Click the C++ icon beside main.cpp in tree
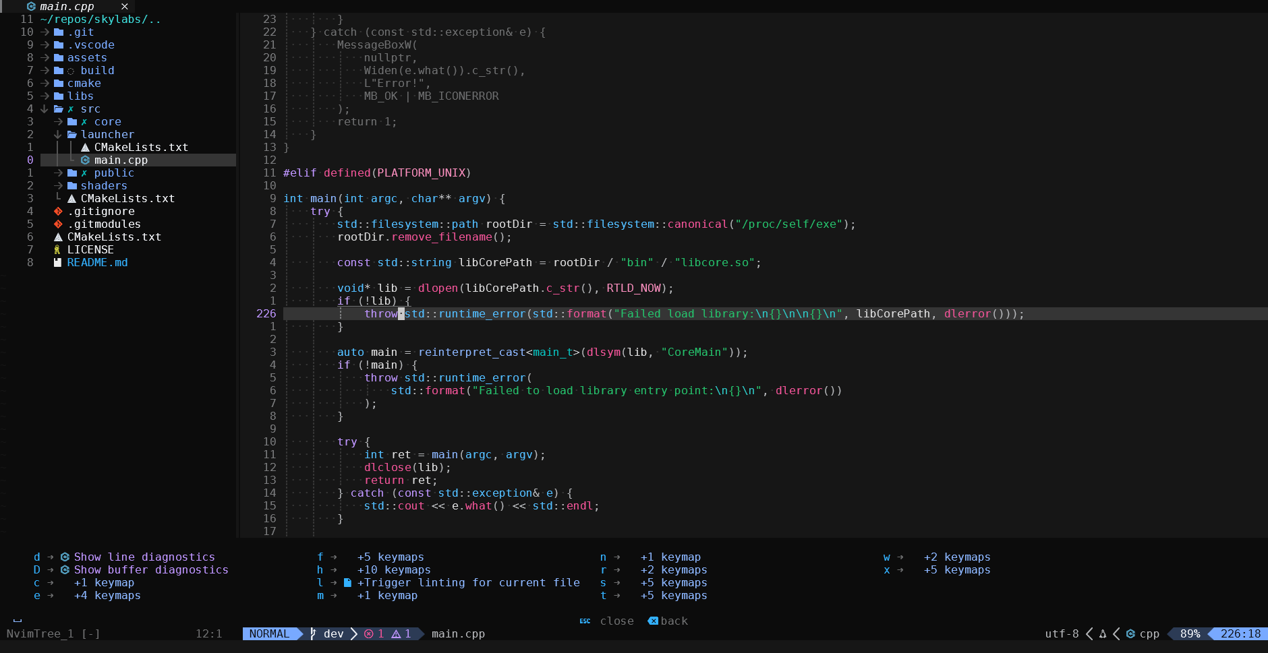1268x653 pixels. tap(85, 160)
